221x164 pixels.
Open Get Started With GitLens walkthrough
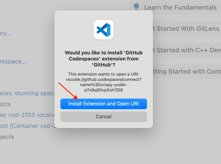[186, 29]
